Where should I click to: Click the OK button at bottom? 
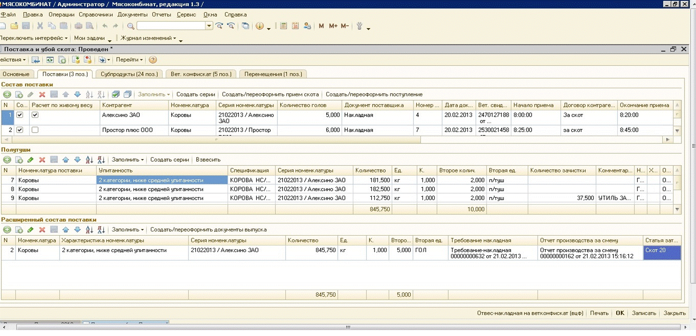620,313
